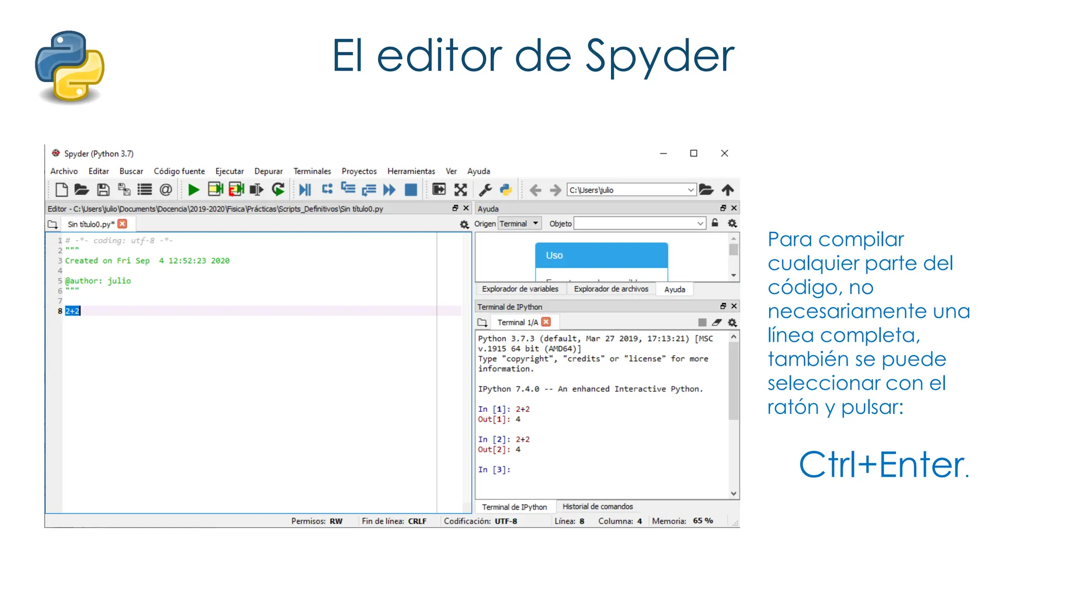Create a new file in Spyder

pos(61,190)
